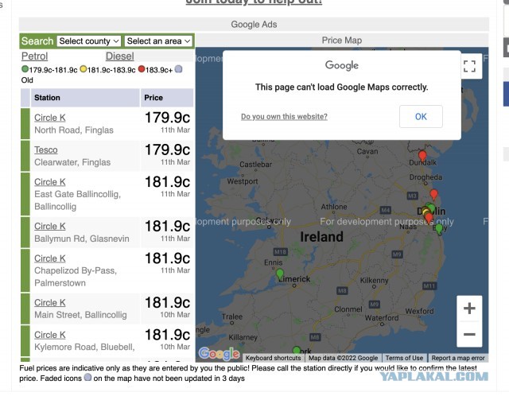The image size is (509, 400).
Task: Click Report a map error link
Action: tap(458, 358)
